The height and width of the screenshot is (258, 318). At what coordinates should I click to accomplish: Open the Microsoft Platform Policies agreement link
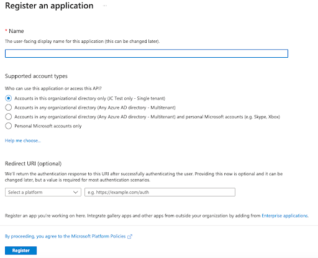click(65, 236)
